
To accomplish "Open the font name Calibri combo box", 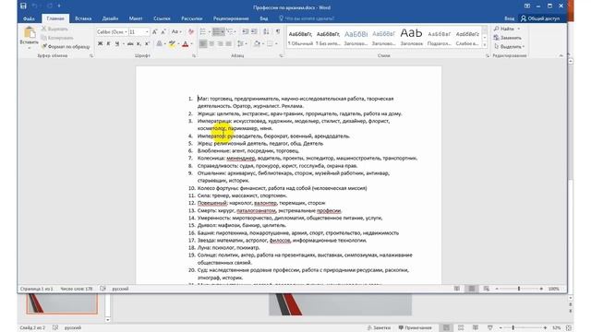I will click(112, 32).
